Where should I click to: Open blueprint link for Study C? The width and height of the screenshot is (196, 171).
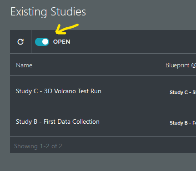tap(183, 92)
